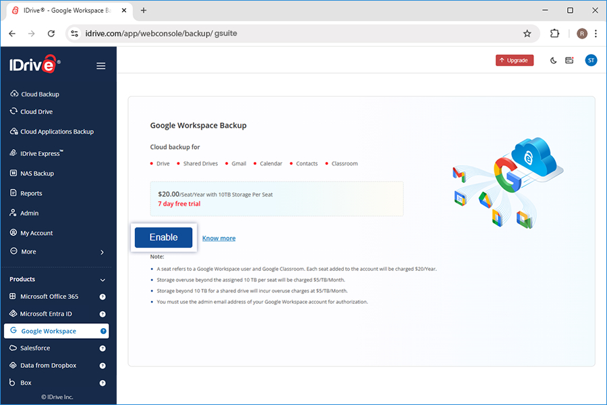
Task: Select Box product in sidebar
Action: (x=20, y=383)
